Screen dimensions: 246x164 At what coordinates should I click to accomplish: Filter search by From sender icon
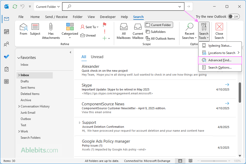pos(24,27)
